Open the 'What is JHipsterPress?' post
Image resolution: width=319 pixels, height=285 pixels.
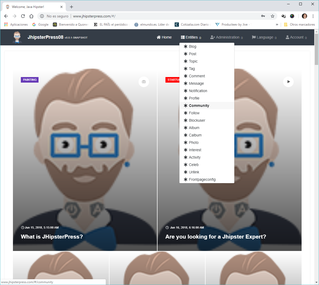[52, 237]
